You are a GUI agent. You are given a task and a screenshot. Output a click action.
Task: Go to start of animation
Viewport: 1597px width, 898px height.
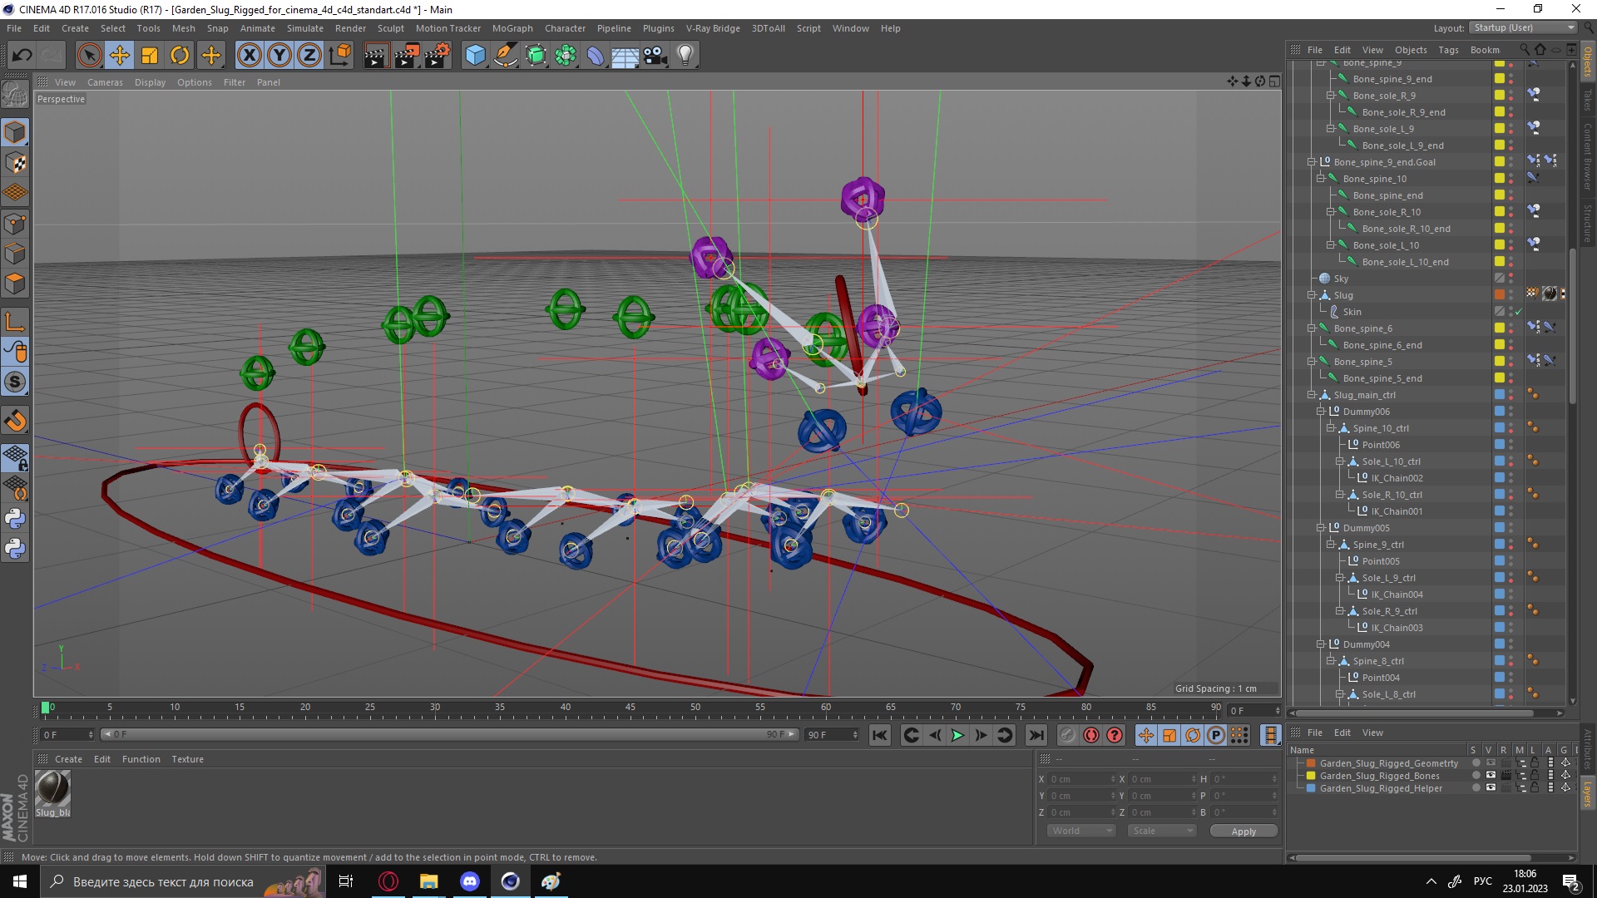880,735
